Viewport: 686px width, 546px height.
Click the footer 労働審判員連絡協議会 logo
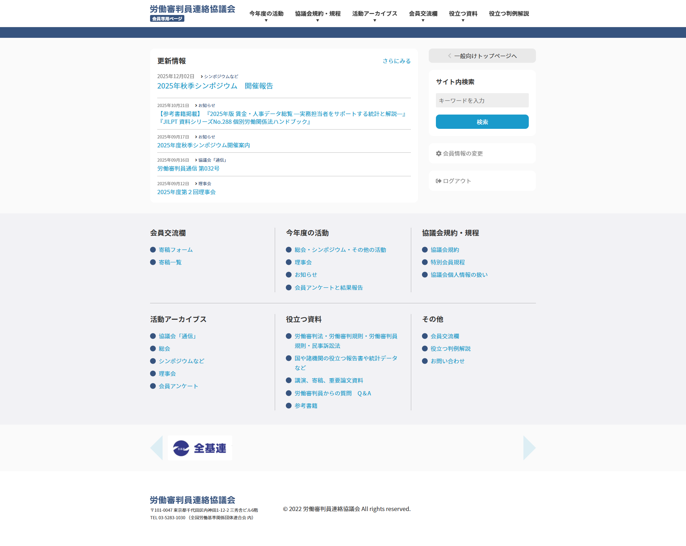(x=192, y=500)
